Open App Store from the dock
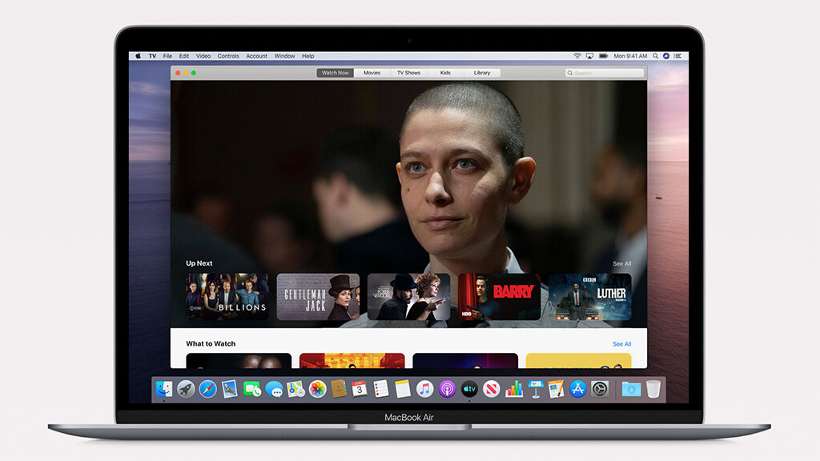The width and height of the screenshot is (820, 461). (578, 389)
